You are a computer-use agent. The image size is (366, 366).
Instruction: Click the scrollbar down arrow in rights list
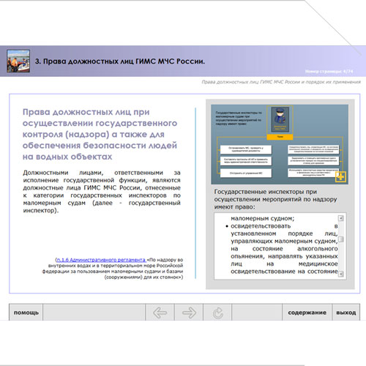[341, 274]
